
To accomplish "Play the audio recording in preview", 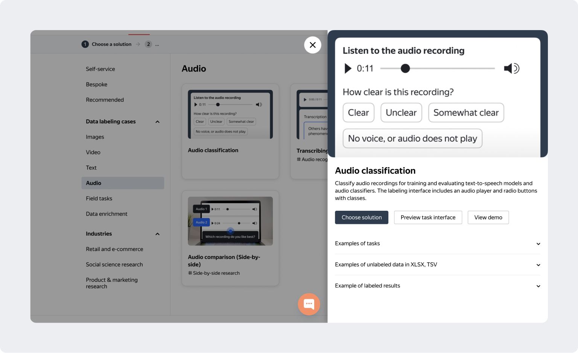I will pyautogui.click(x=348, y=68).
